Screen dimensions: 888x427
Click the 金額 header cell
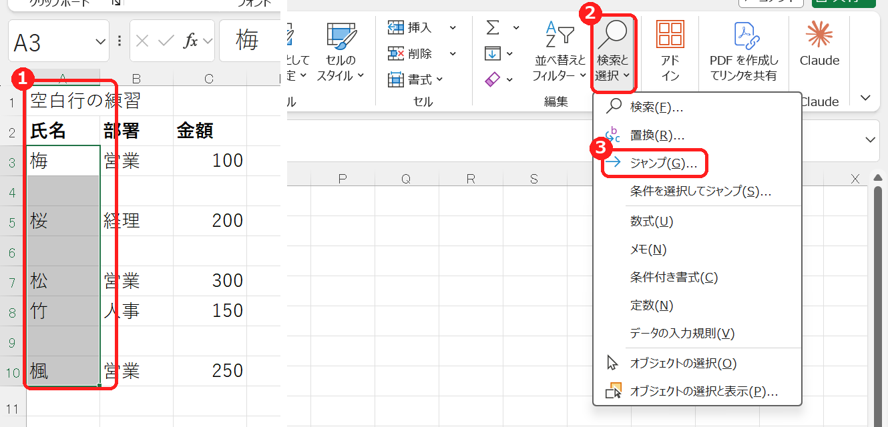(209, 131)
